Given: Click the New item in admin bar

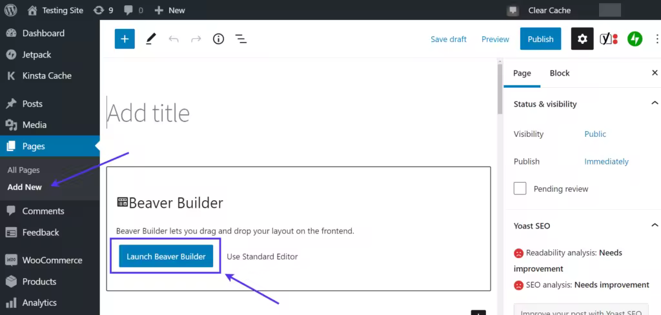Looking at the screenshot, I should (x=170, y=10).
